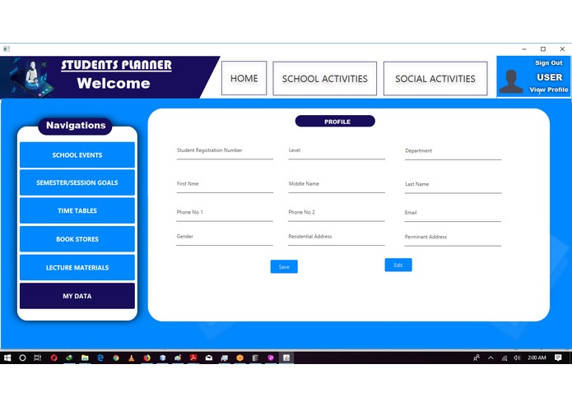This screenshot has width=572, height=406.
Task: Open VLC media player from the taskbar
Action: coord(132,358)
